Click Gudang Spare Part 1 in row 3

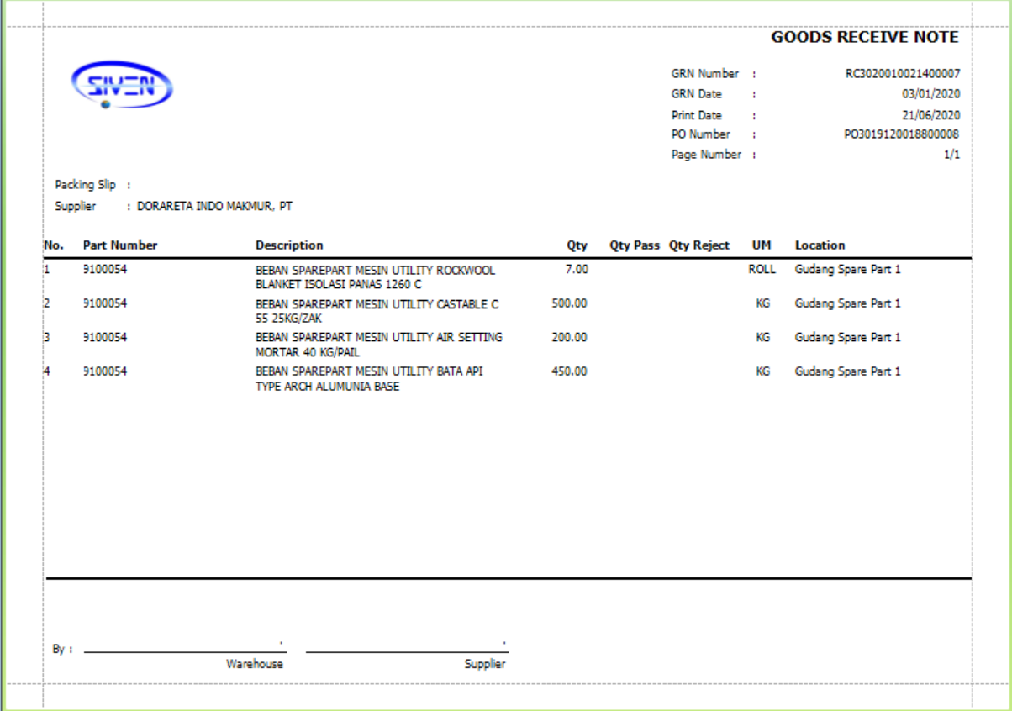click(x=848, y=337)
